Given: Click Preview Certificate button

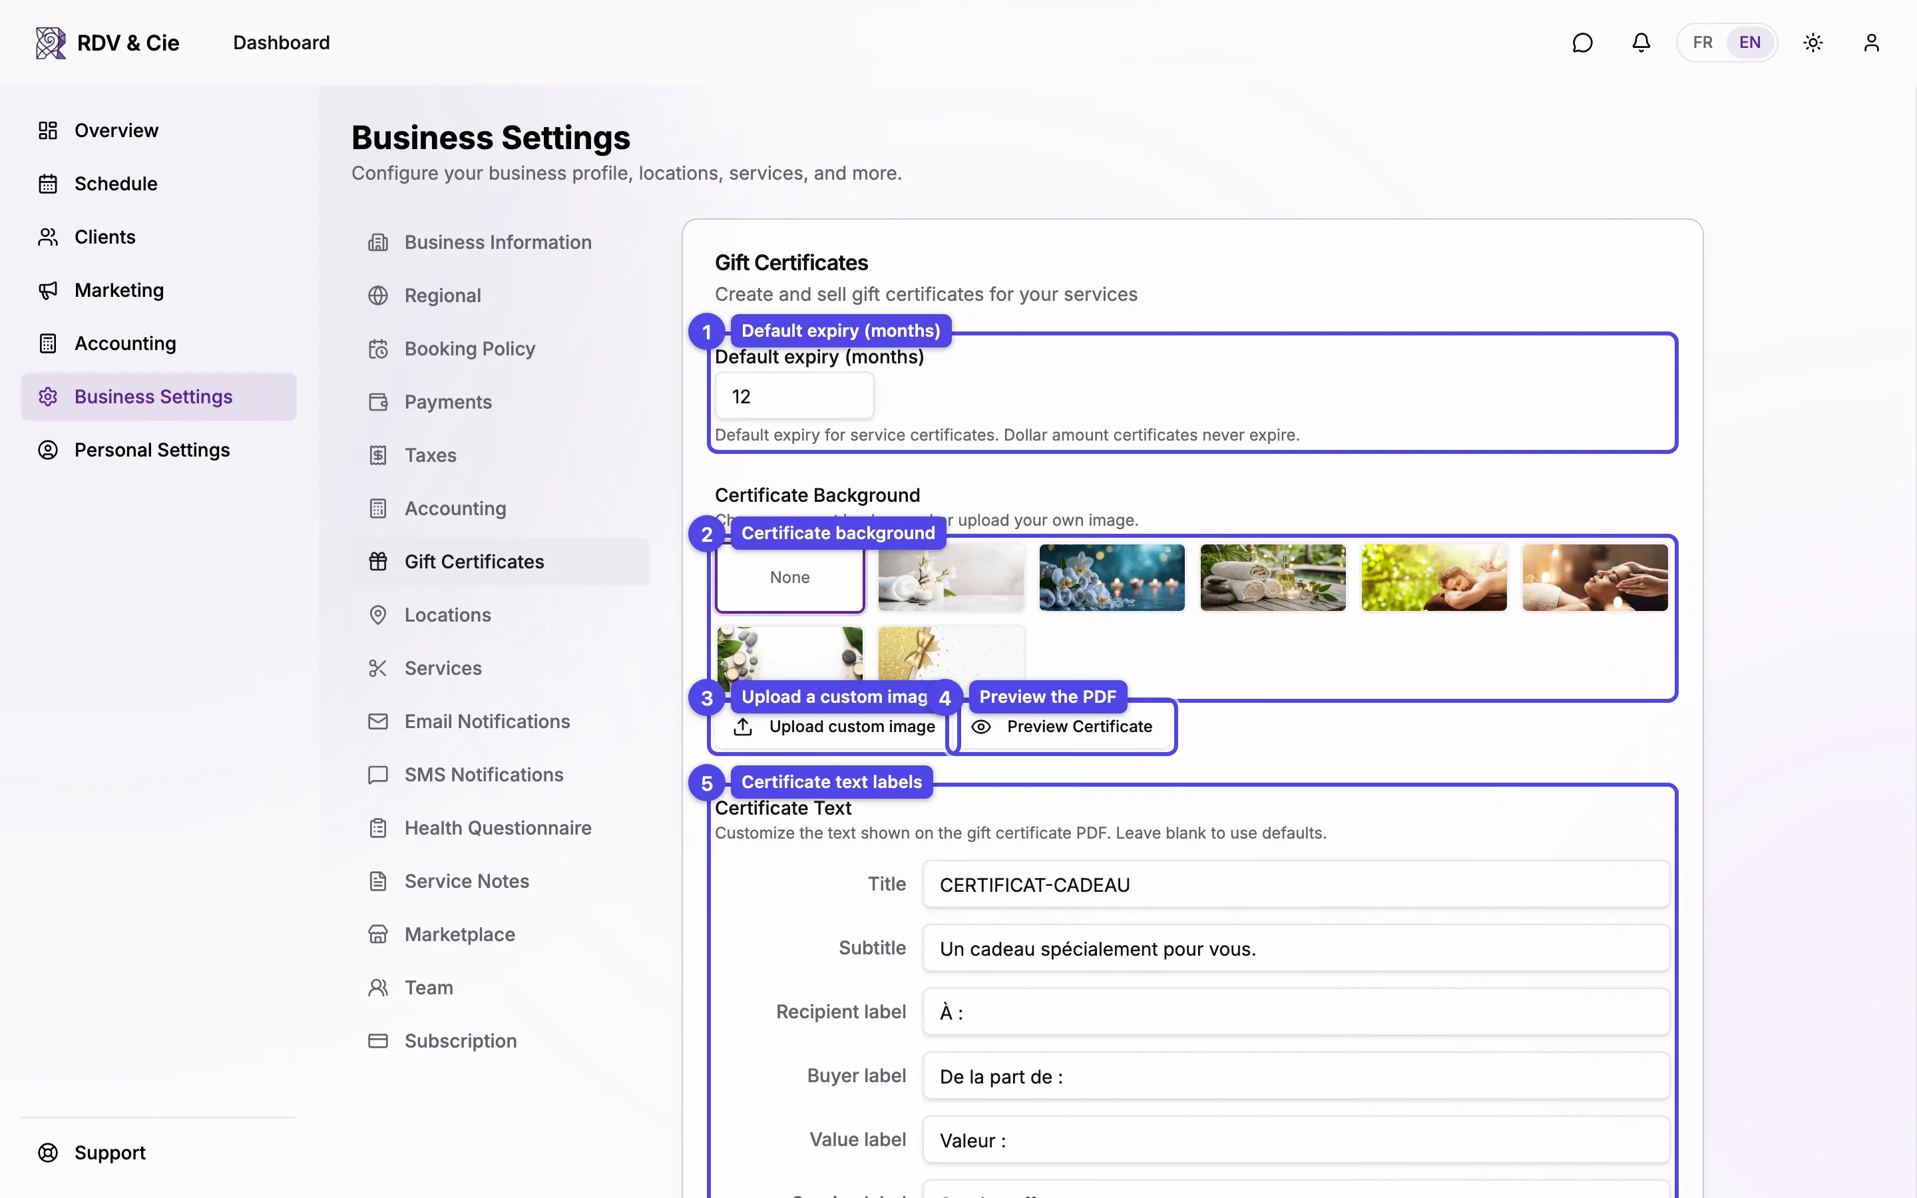Looking at the screenshot, I should [1062, 727].
